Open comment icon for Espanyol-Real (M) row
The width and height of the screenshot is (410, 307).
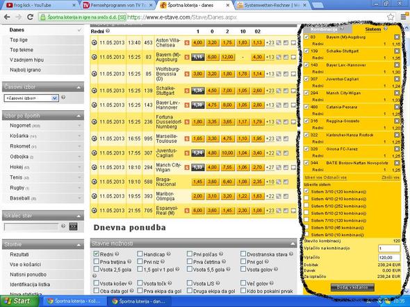click(x=293, y=210)
